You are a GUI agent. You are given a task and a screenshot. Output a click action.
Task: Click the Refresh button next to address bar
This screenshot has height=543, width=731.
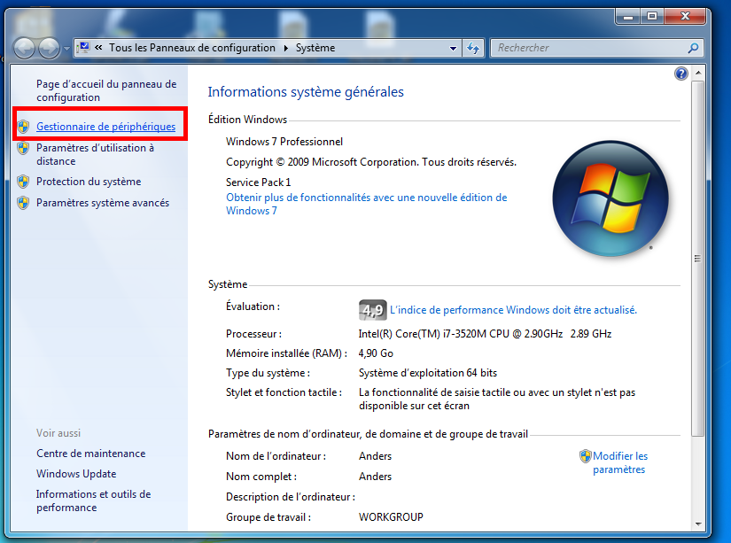[473, 48]
